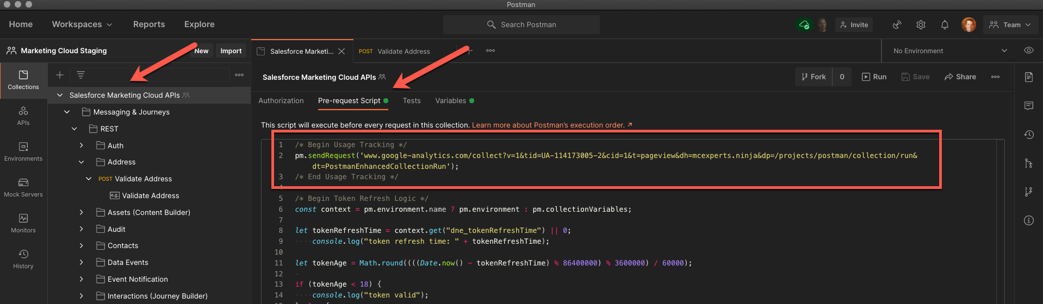Close the Salesforce Marketing tab

342,51
